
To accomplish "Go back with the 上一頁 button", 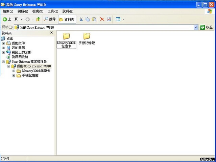I will [10, 19].
